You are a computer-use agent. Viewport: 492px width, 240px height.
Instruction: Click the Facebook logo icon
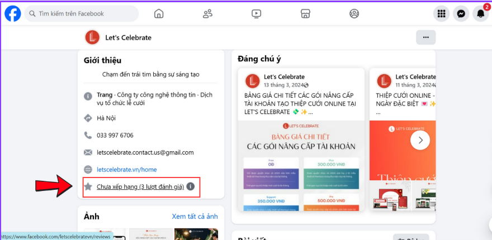[x=12, y=14]
